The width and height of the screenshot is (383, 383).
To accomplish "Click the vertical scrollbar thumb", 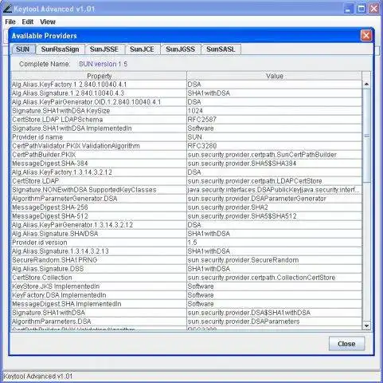I will point(366,136).
